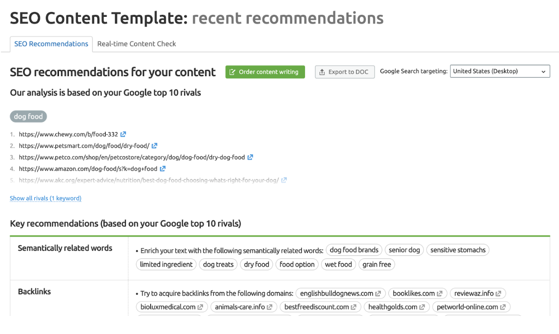Select the dog food keyword tag

[x=28, y=116]
